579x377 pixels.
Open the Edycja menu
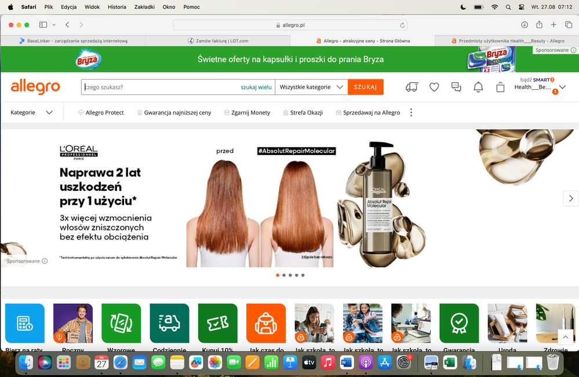69,7
